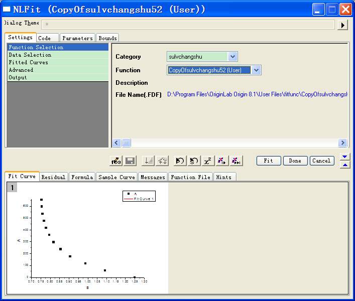Click the blue up-arrow next to Cancel
The width and height of the screenshot is (355, 301).
345,165
